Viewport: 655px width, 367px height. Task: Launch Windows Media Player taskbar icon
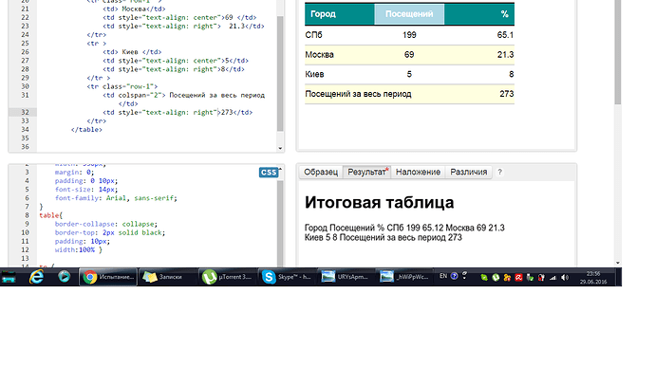[x=64, y=276]
